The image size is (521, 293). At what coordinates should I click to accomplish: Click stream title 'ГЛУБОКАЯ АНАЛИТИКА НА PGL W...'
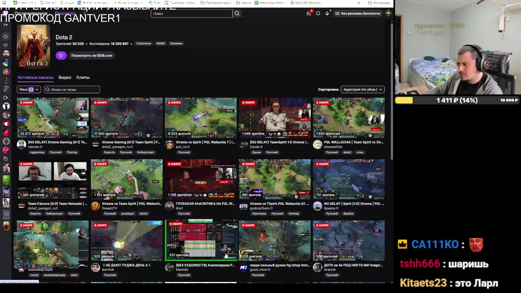tap(205, 203)
